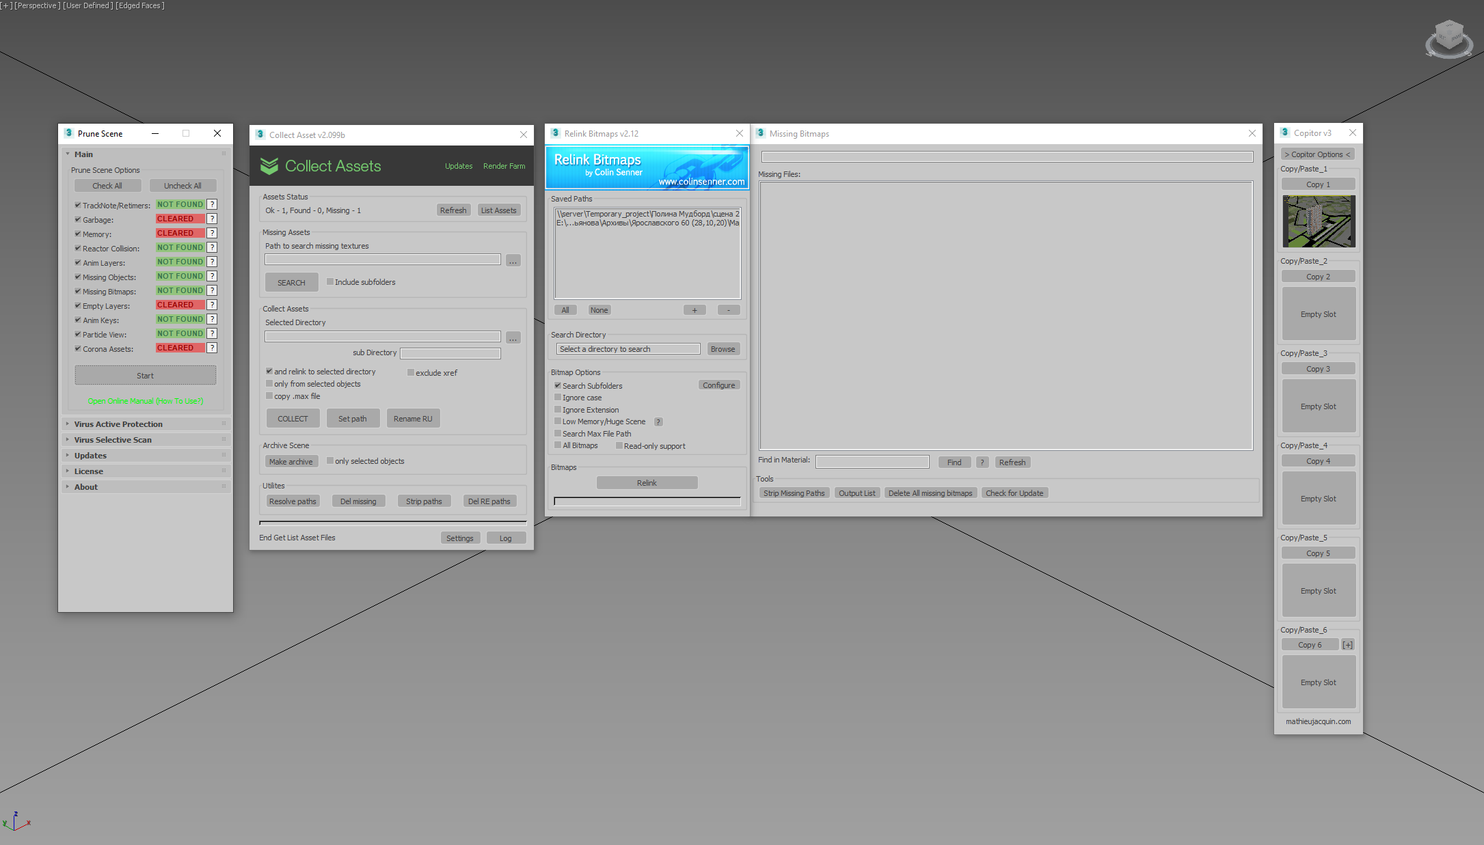The width and height of the screenshot is (1484, 845).
Task: Click help icon beside Low Memory/Huge Scene
Action: [x=658, y=421]
